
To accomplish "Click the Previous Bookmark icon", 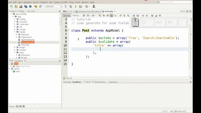I will coord(121,15).
